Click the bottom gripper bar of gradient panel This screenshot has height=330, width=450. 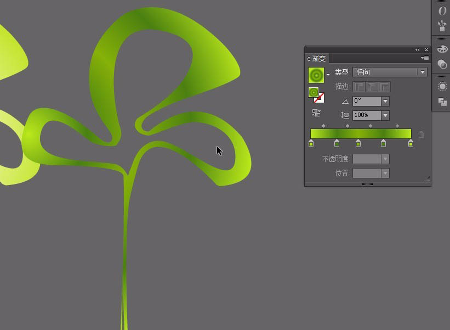pyautogui.click(x=368, y=184)
